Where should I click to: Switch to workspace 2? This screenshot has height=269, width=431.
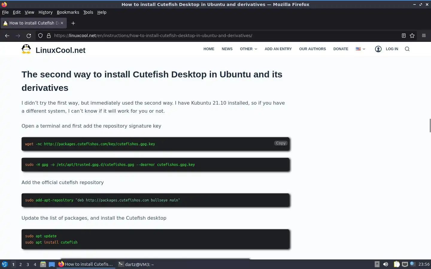[20, 265]
